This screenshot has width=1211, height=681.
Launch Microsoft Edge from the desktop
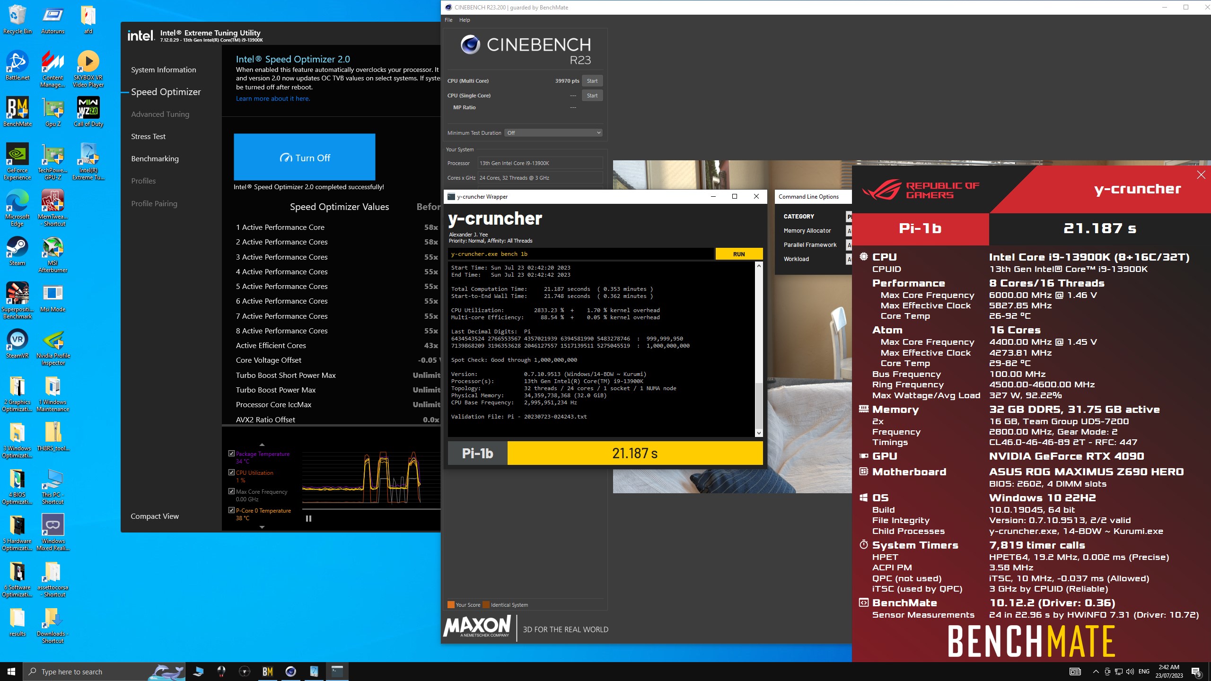[x=18, y=208]
